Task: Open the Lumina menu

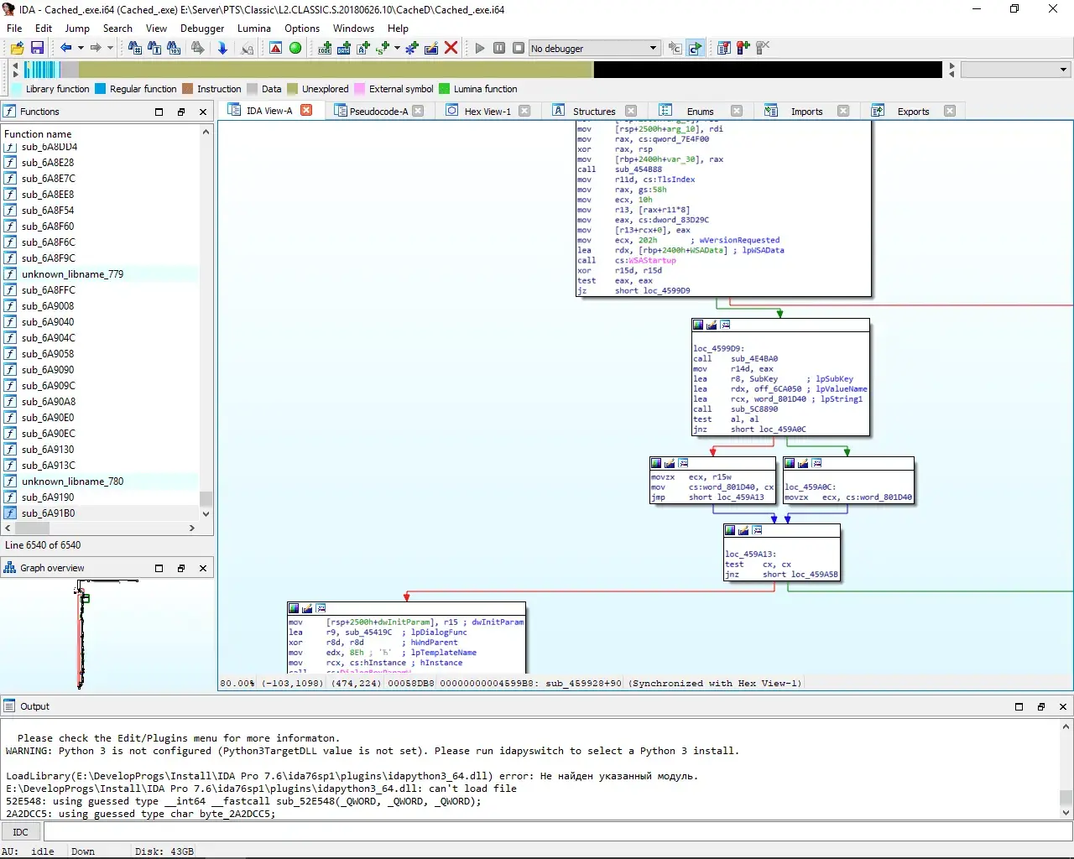Action: (254, 28)
